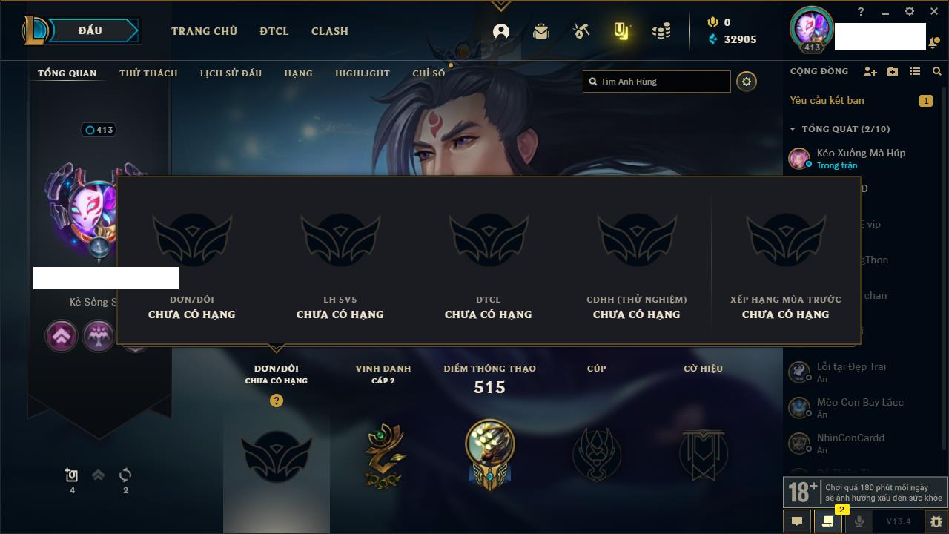The height and width of the screenshot is (534, 949).
Task: Expand the ĐƠN/ĐÔI rank help question mark
Action: click(277, 400)
